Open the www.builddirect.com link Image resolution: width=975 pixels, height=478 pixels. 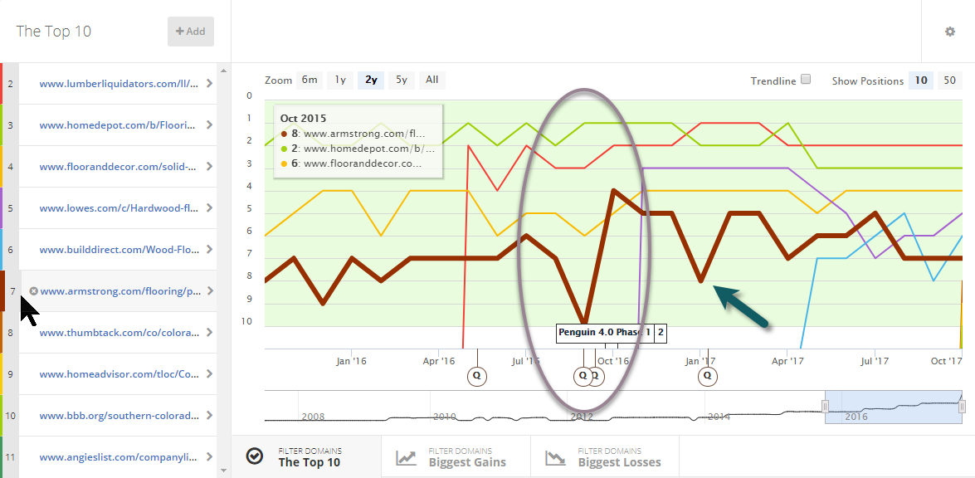coord(119,249)
